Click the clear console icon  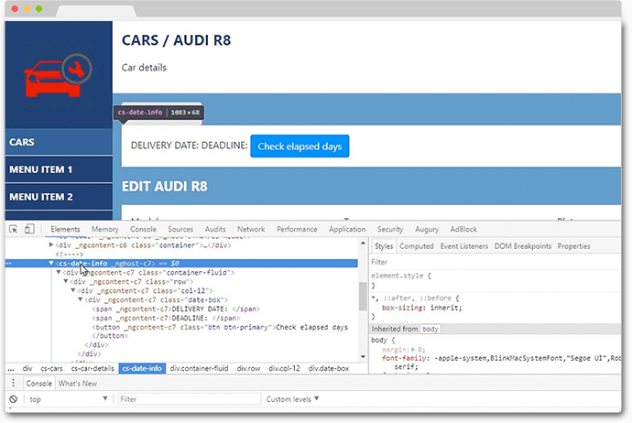13,399
